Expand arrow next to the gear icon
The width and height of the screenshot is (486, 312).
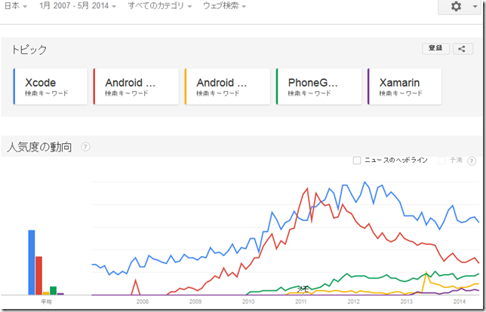coord(475,6)
